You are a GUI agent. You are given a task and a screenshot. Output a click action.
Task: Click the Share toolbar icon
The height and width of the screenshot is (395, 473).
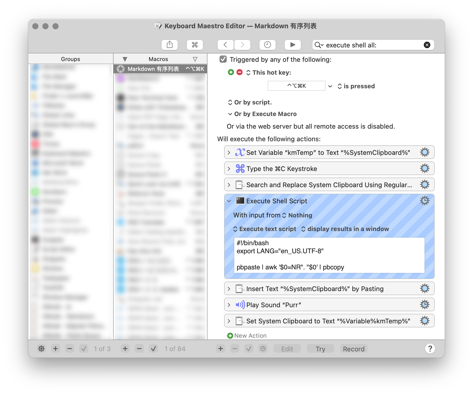170,45
